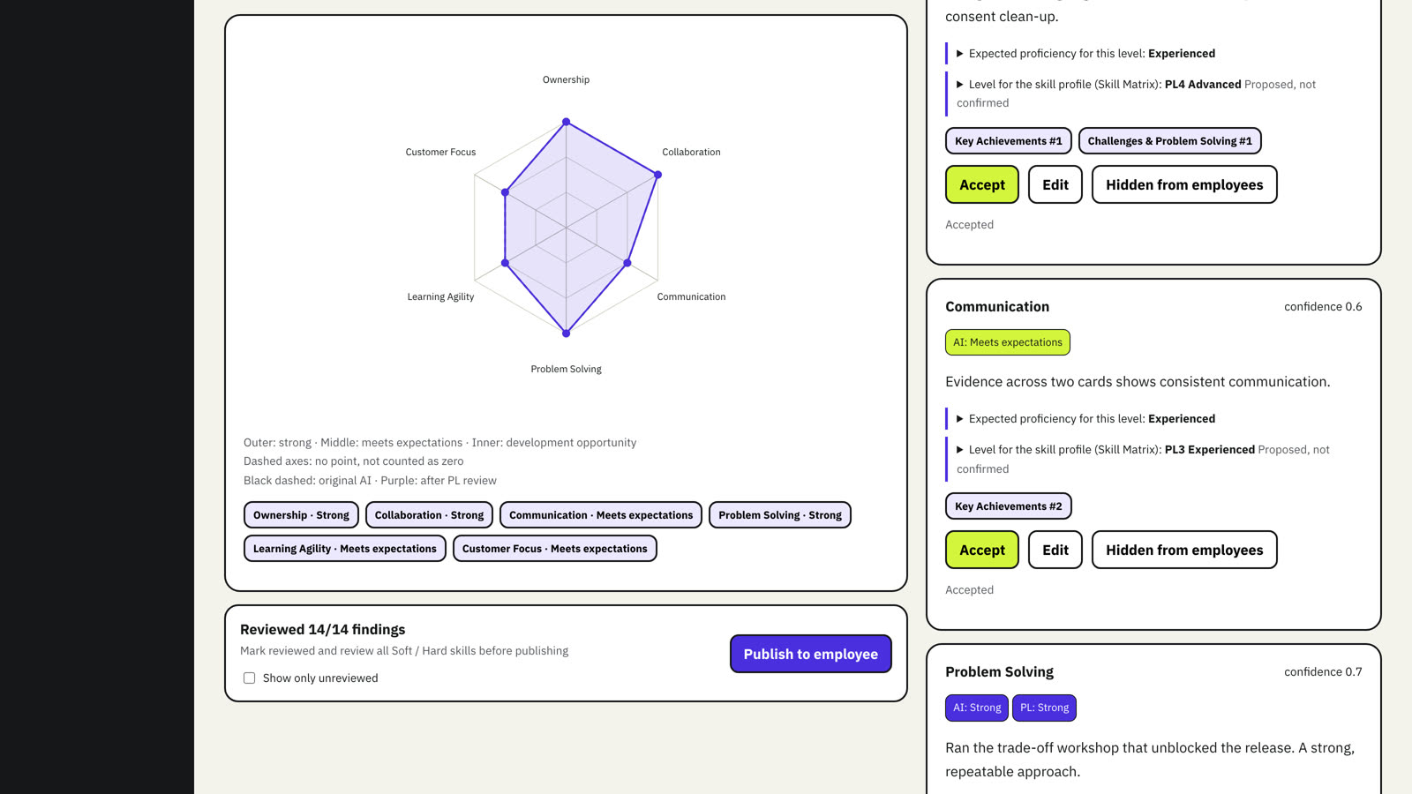Click the Customer Focus axis label on chart
The image size is (1412, 794).
pyautogui.click(x=440, y=153)
